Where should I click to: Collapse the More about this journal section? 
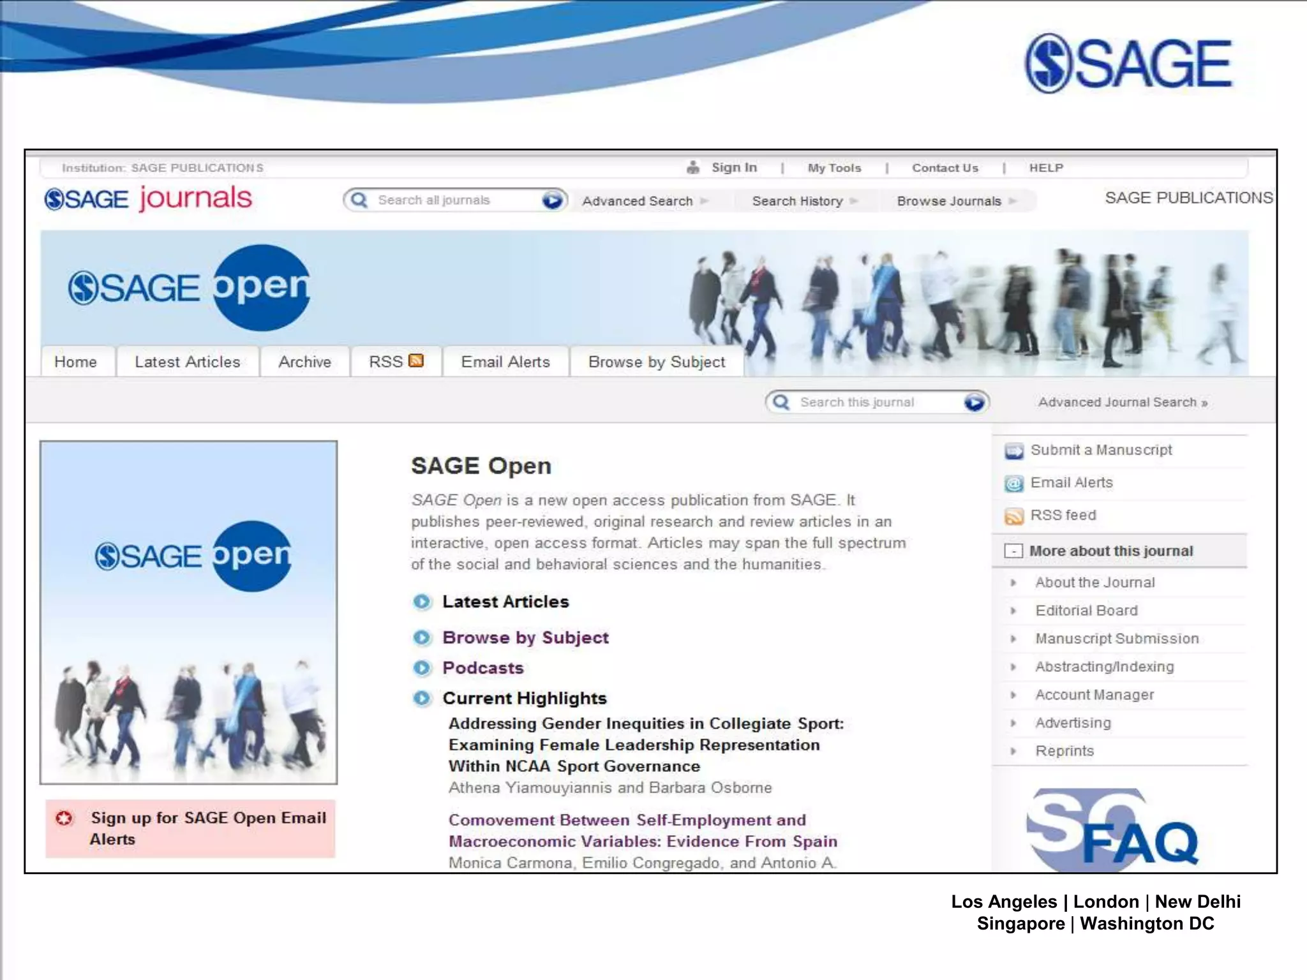tap(1013, 551)
